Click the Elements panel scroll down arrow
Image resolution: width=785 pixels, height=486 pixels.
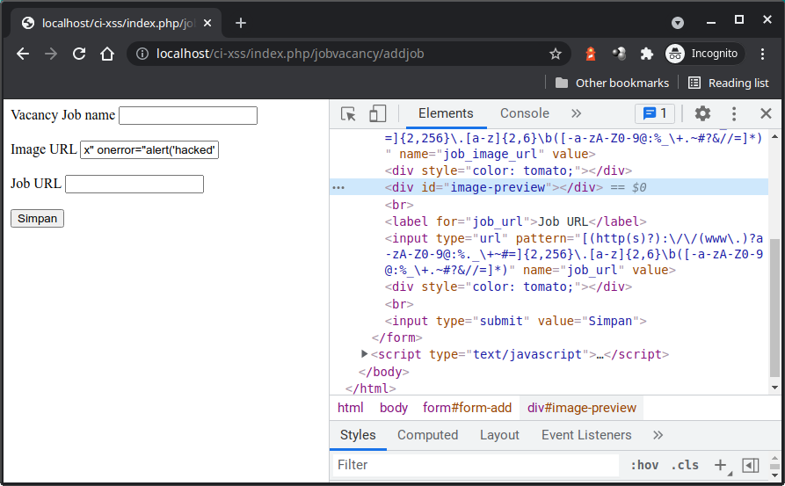coord(775,387)
